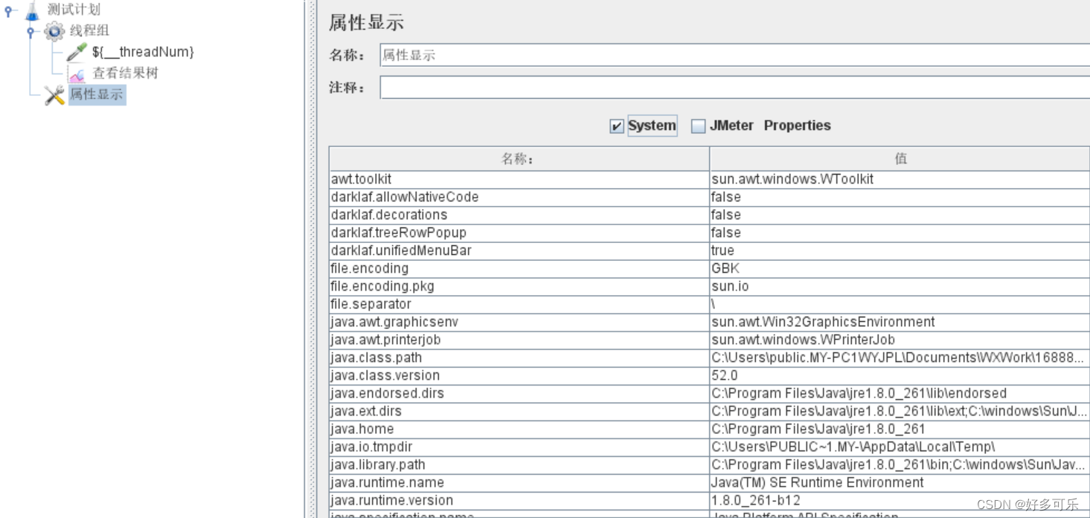Click the thread group gear icon
This screenshot has width=1090, height=518.
54,31
